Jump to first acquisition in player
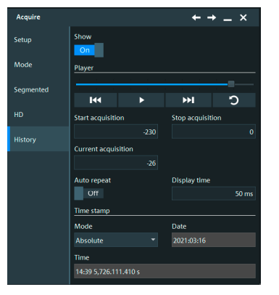This screenshot has width=279, height=295. tap(96, 100)
